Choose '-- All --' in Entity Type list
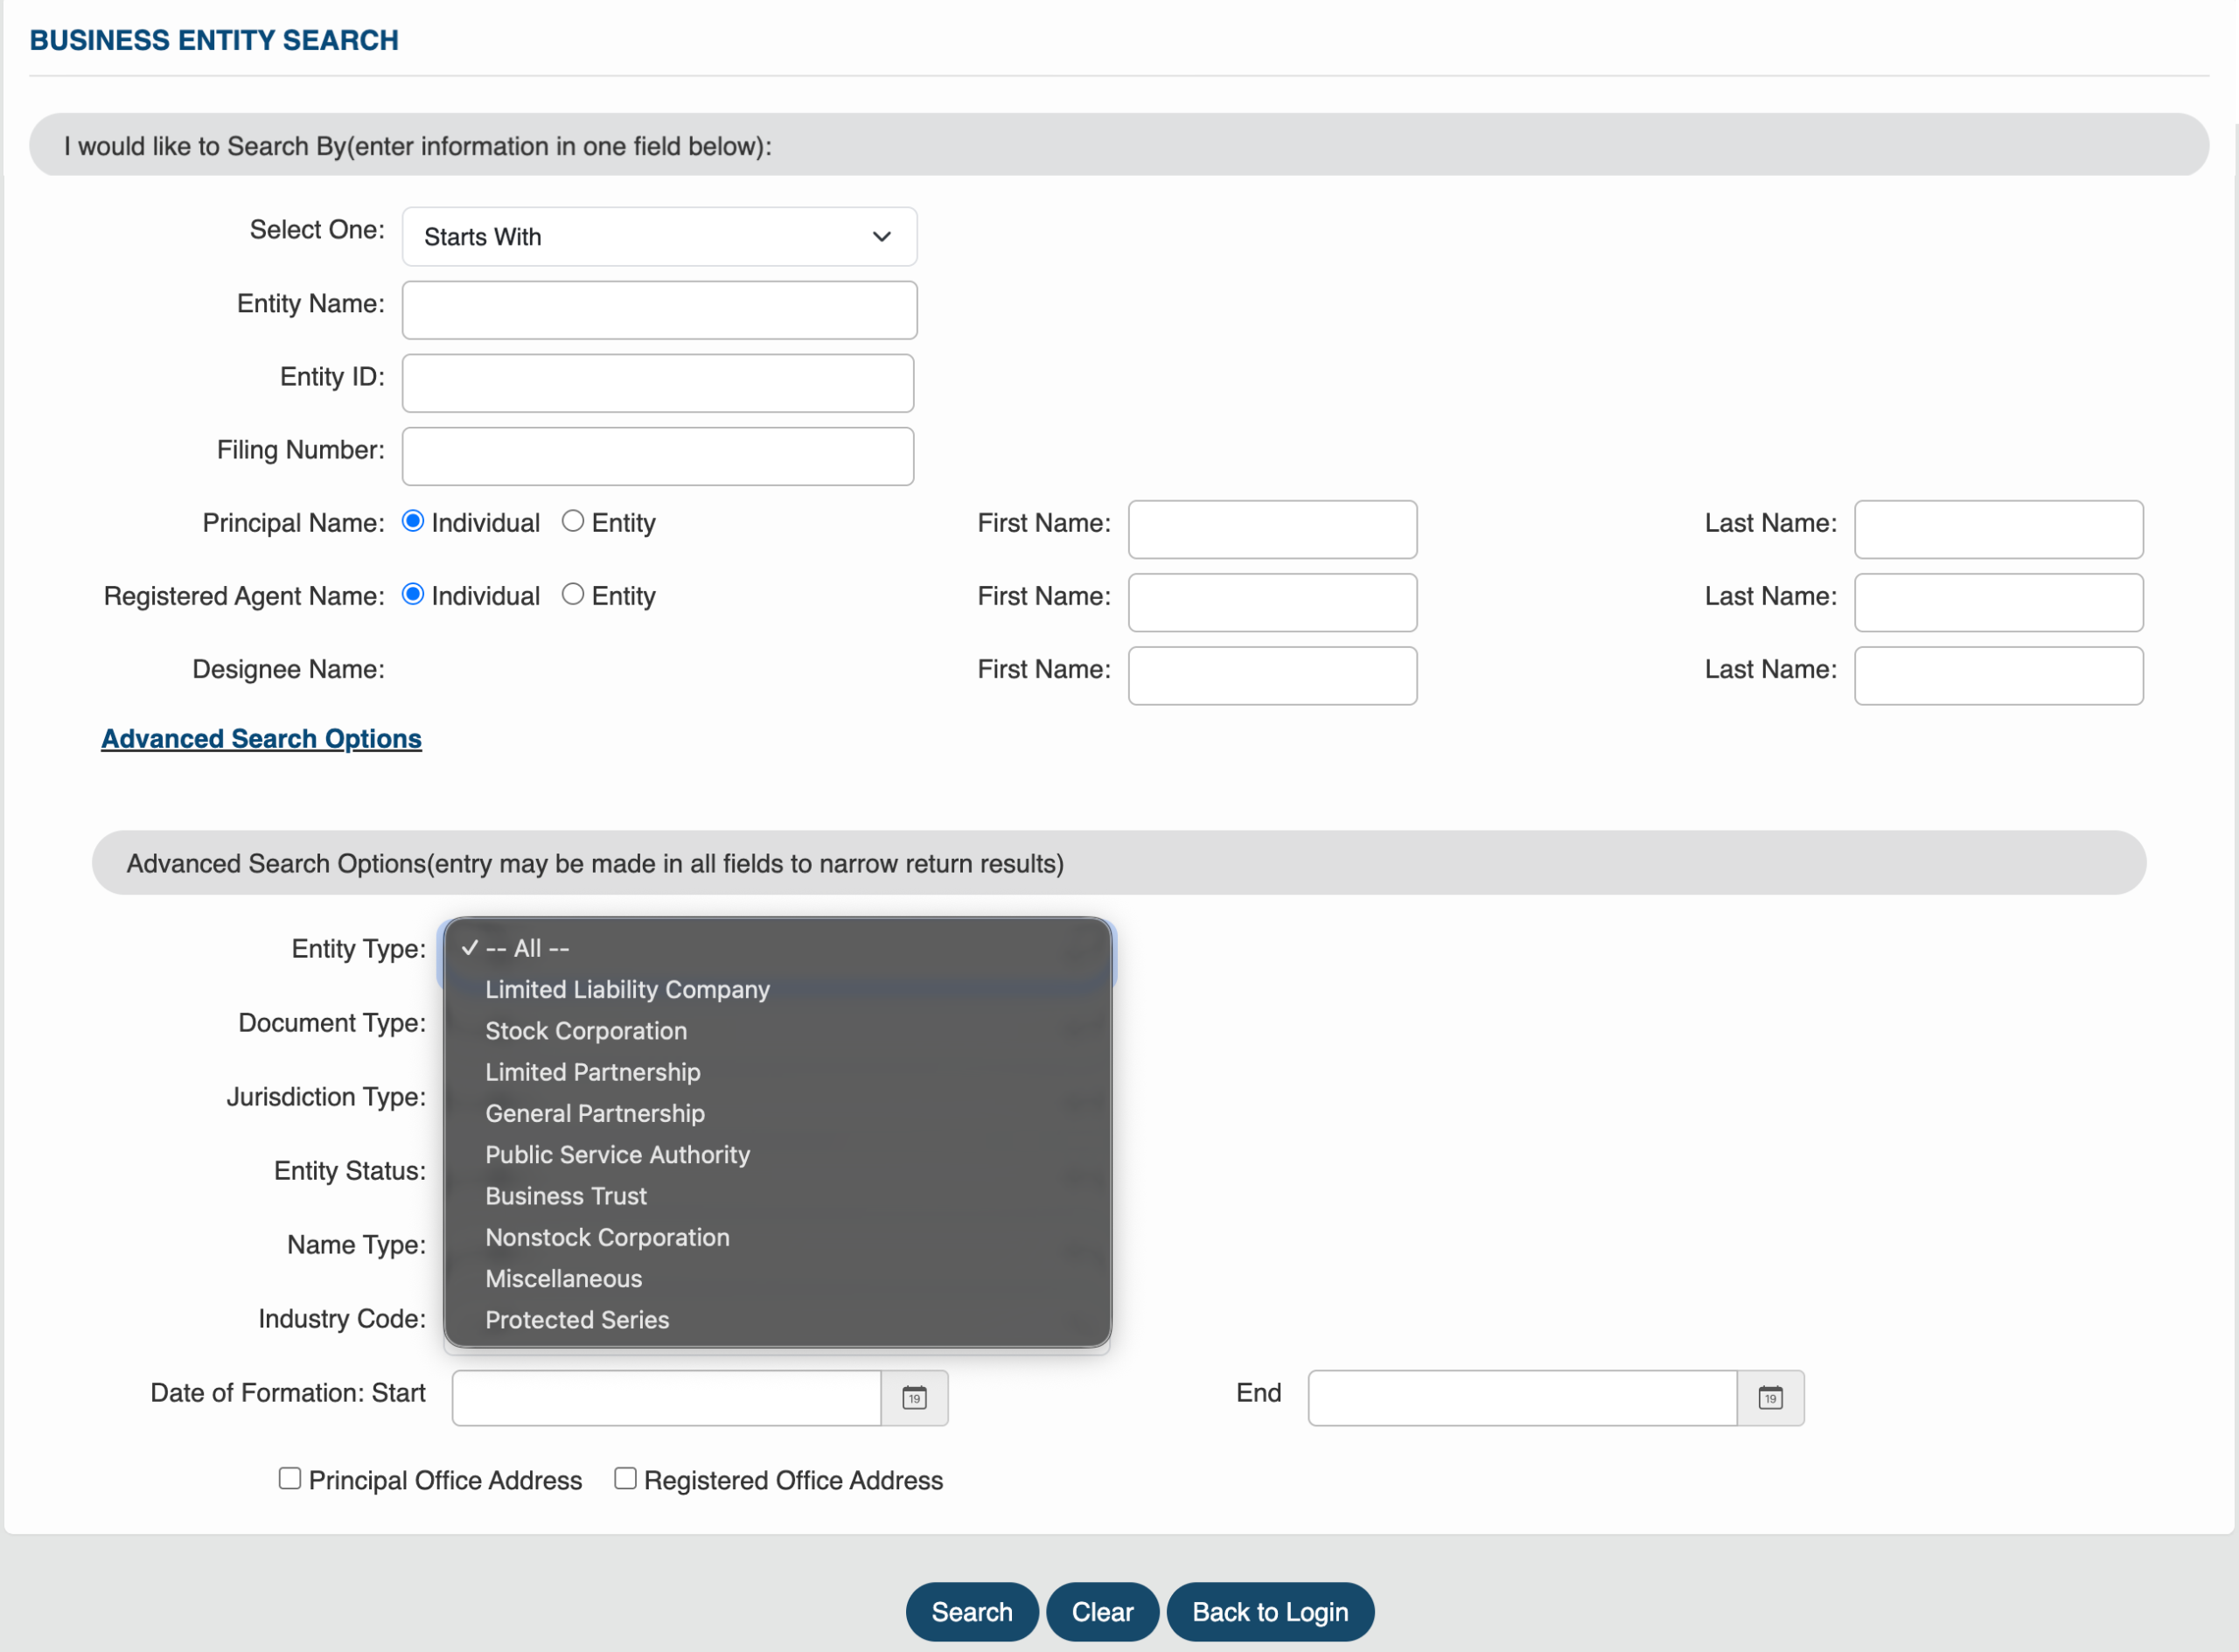Viewport: 2239px width, 1652px height. 777,948
